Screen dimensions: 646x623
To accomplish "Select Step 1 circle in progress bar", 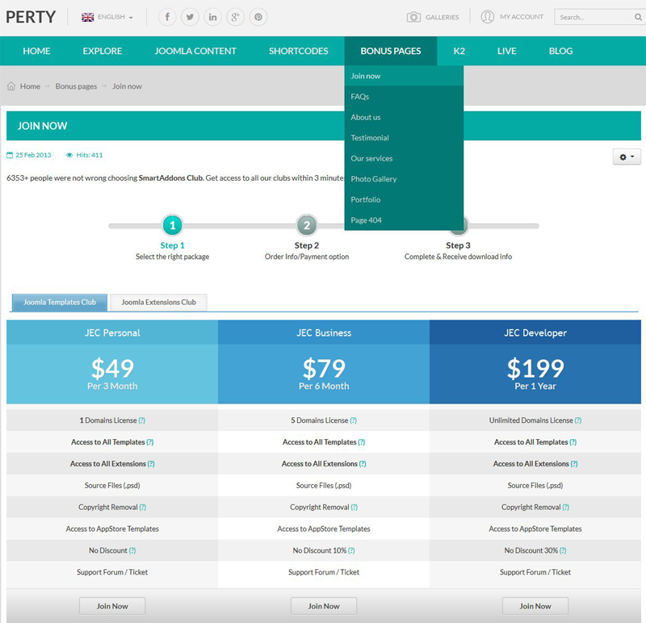I will coord(172,225).
